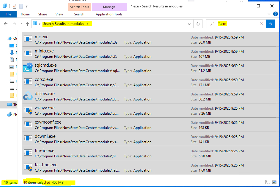Click the sqlcmd.exe SQL icon
This screenshot has width=280, height=187.
pyautogui.click(x=28, y=67)
